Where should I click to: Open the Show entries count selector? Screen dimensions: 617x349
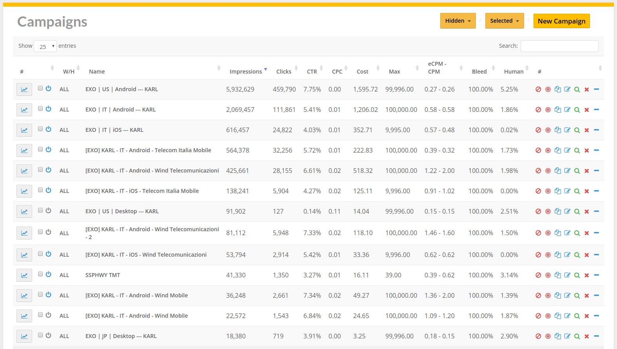(45, 47)
